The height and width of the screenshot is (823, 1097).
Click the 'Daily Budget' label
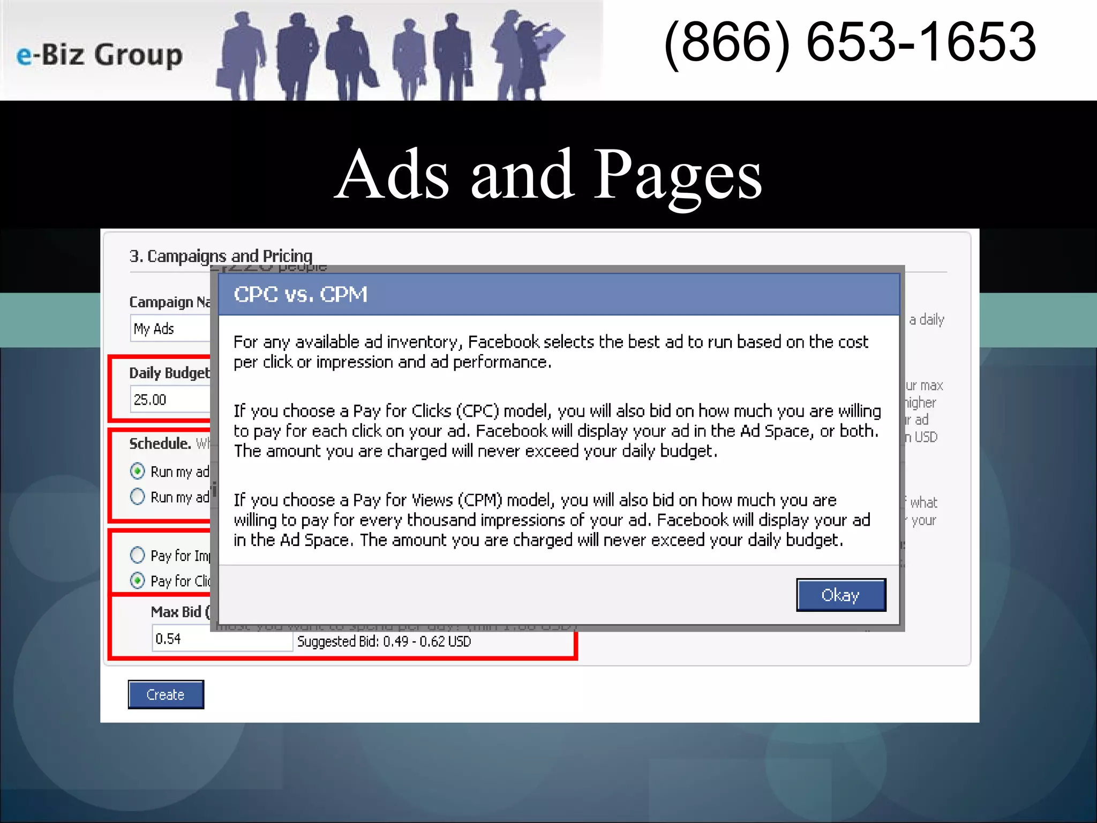pyautogui.click(x=170, y=373)
